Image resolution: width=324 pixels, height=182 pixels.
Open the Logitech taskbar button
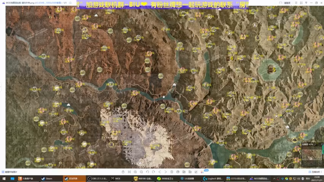[212, 179]
